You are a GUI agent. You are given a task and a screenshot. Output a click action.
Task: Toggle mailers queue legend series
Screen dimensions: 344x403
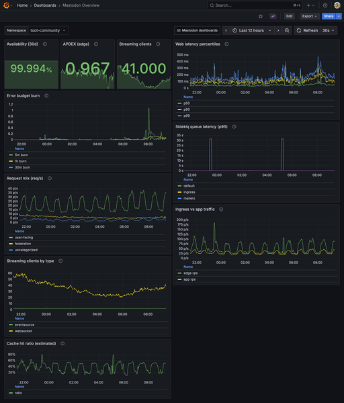[189, 198]
